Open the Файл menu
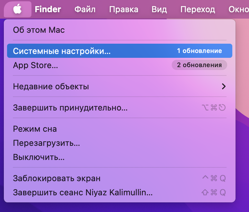249x212 pixels. (x=85, y=9)
